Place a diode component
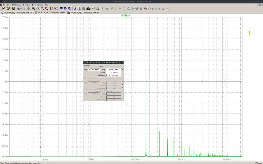This screenshot has height=164, width=263. pos(128,8)
